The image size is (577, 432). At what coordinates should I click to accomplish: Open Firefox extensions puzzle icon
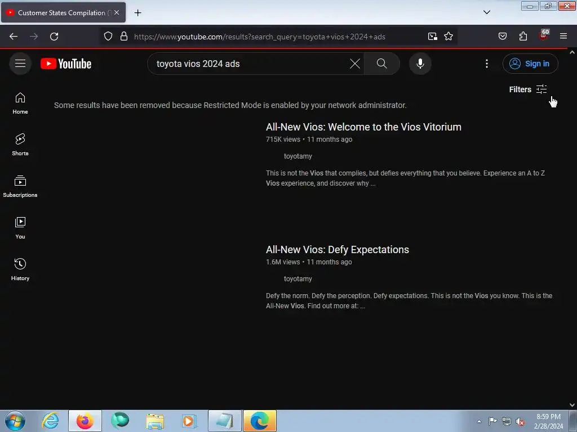[x=523, y=37]
